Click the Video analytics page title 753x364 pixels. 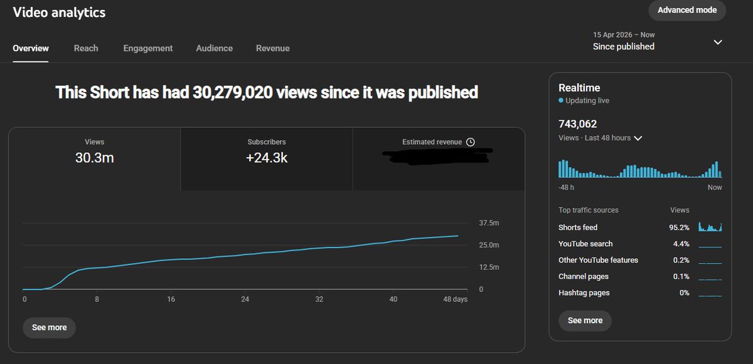click(59, 13)
